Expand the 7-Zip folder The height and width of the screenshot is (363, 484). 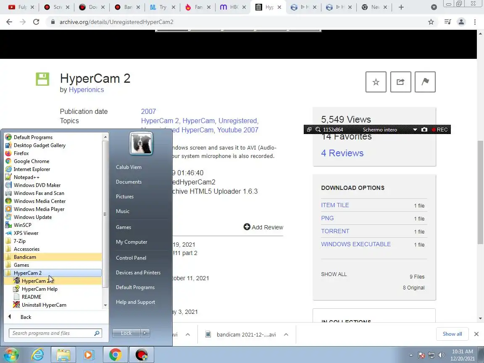[19, 241]
